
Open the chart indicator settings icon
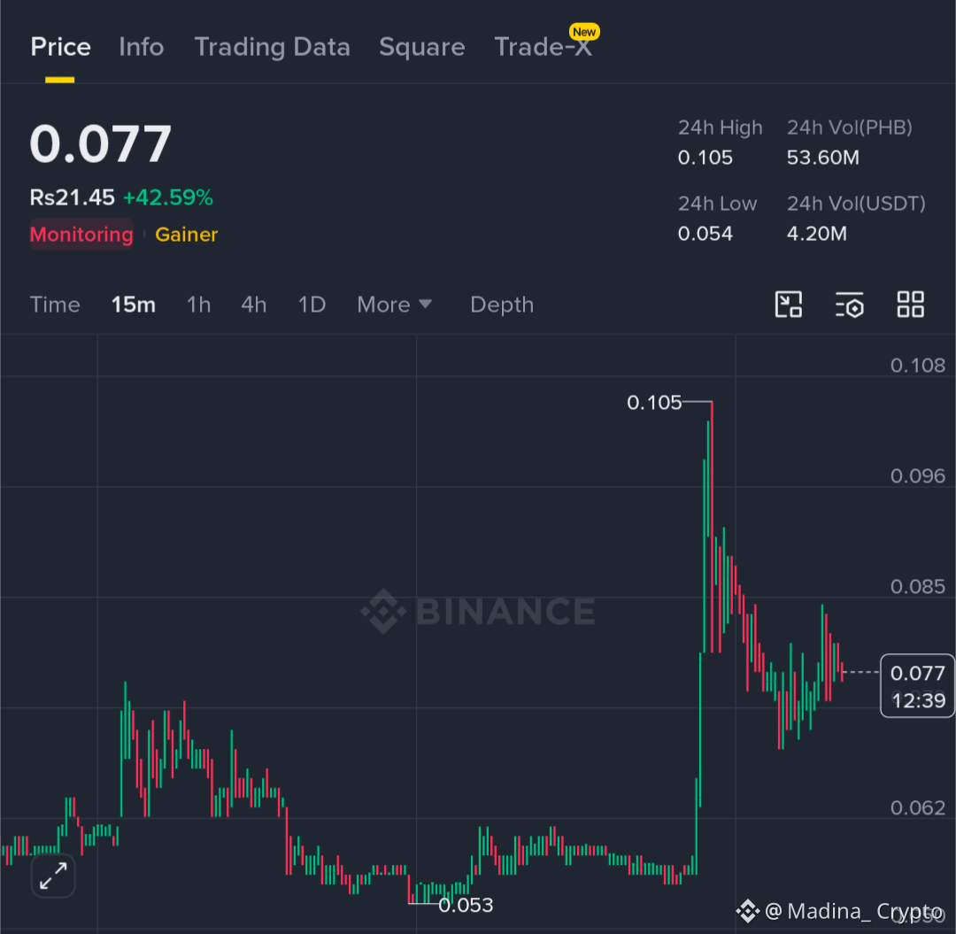849,305
